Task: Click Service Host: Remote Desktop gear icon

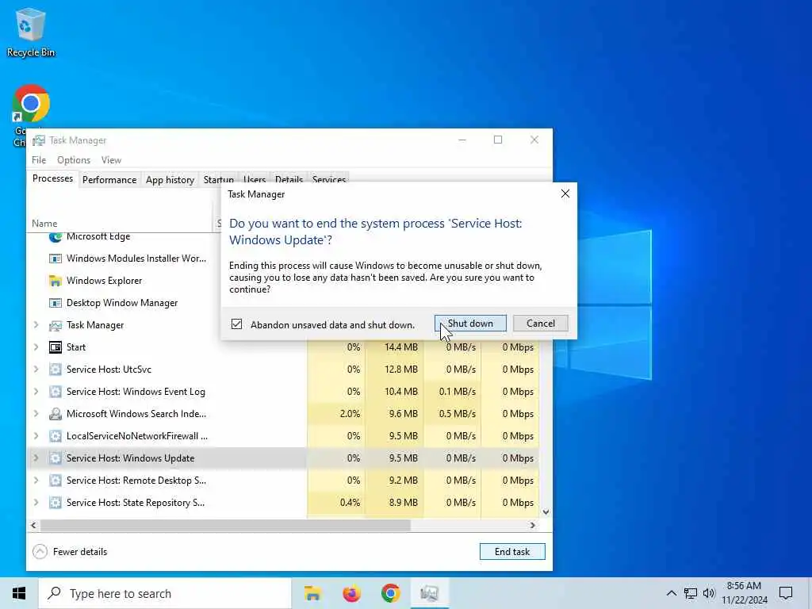Action: tap(56, 481)
